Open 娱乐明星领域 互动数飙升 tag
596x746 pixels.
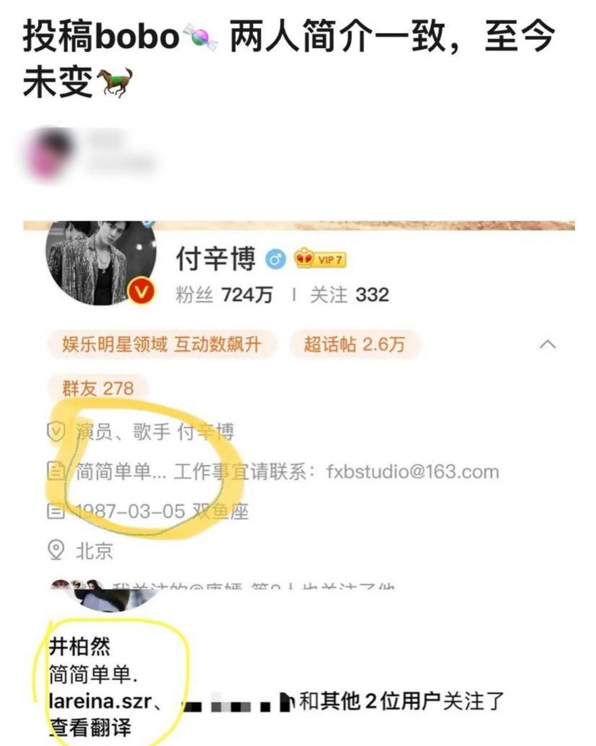click(161, 344)
